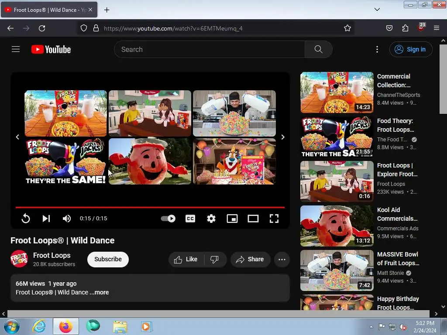The image size is (447, 335).
Task: Open MASSIVE Bowl of Fruit Loops thumbnail
Action: tap(337, 270)
